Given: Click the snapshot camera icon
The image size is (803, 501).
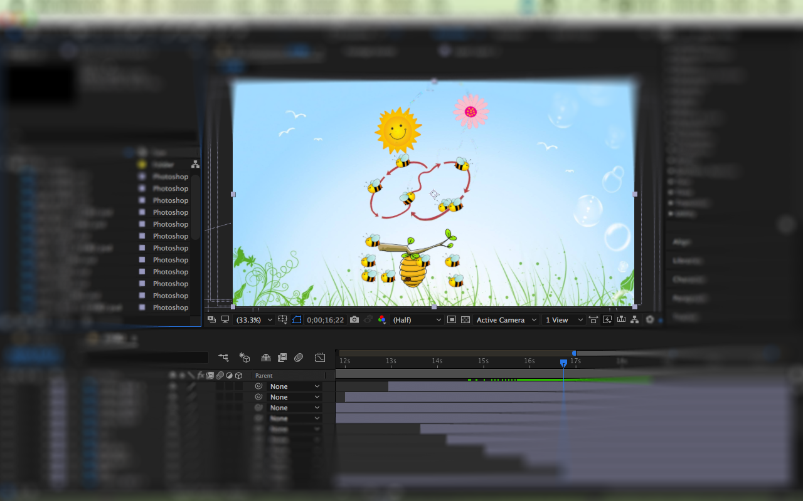Looking at the screenshot, I should (354, 320).
